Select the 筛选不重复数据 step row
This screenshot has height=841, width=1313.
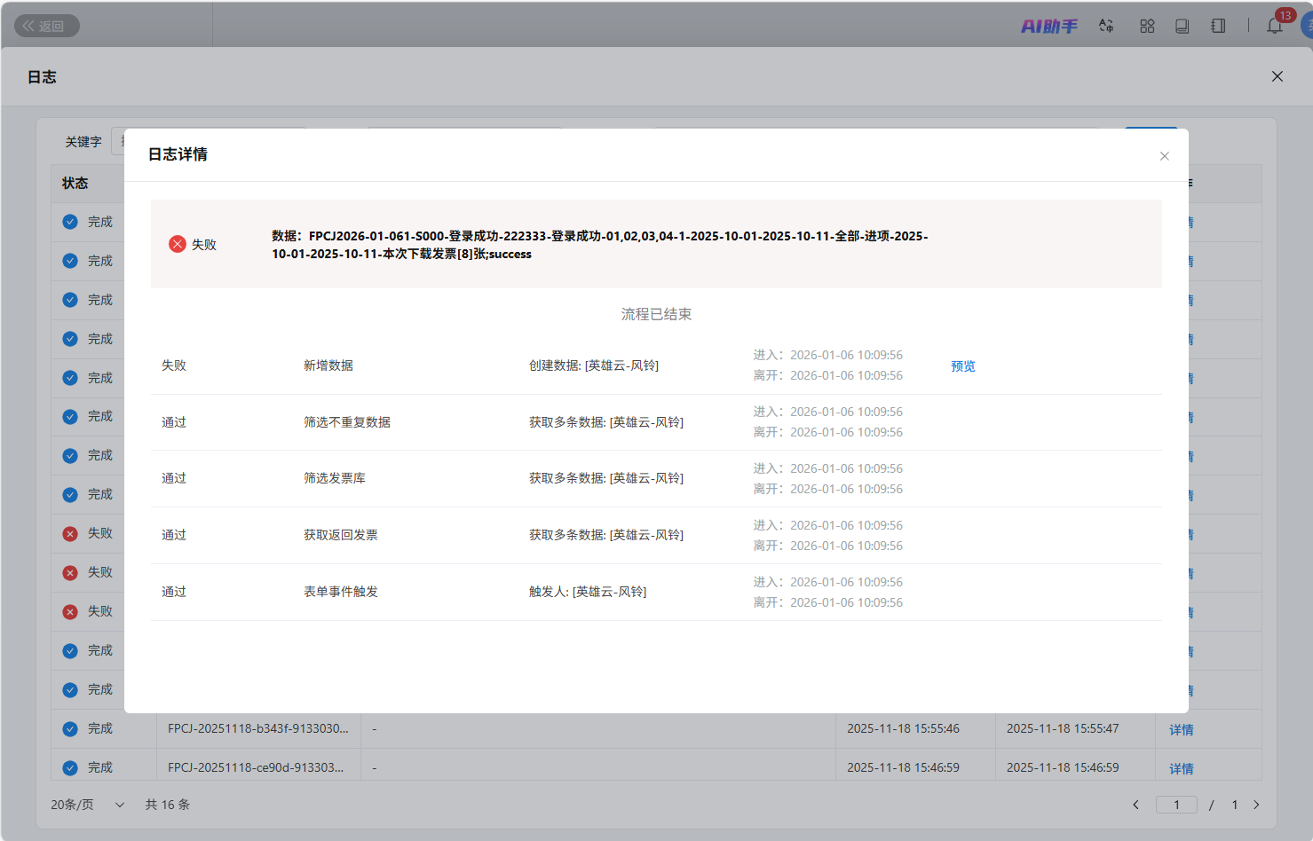(347, 422)
